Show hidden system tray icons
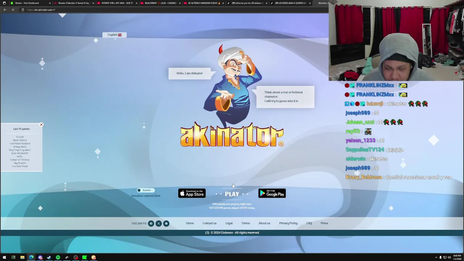This screenshot has height=261, width=464. (436, 257)
